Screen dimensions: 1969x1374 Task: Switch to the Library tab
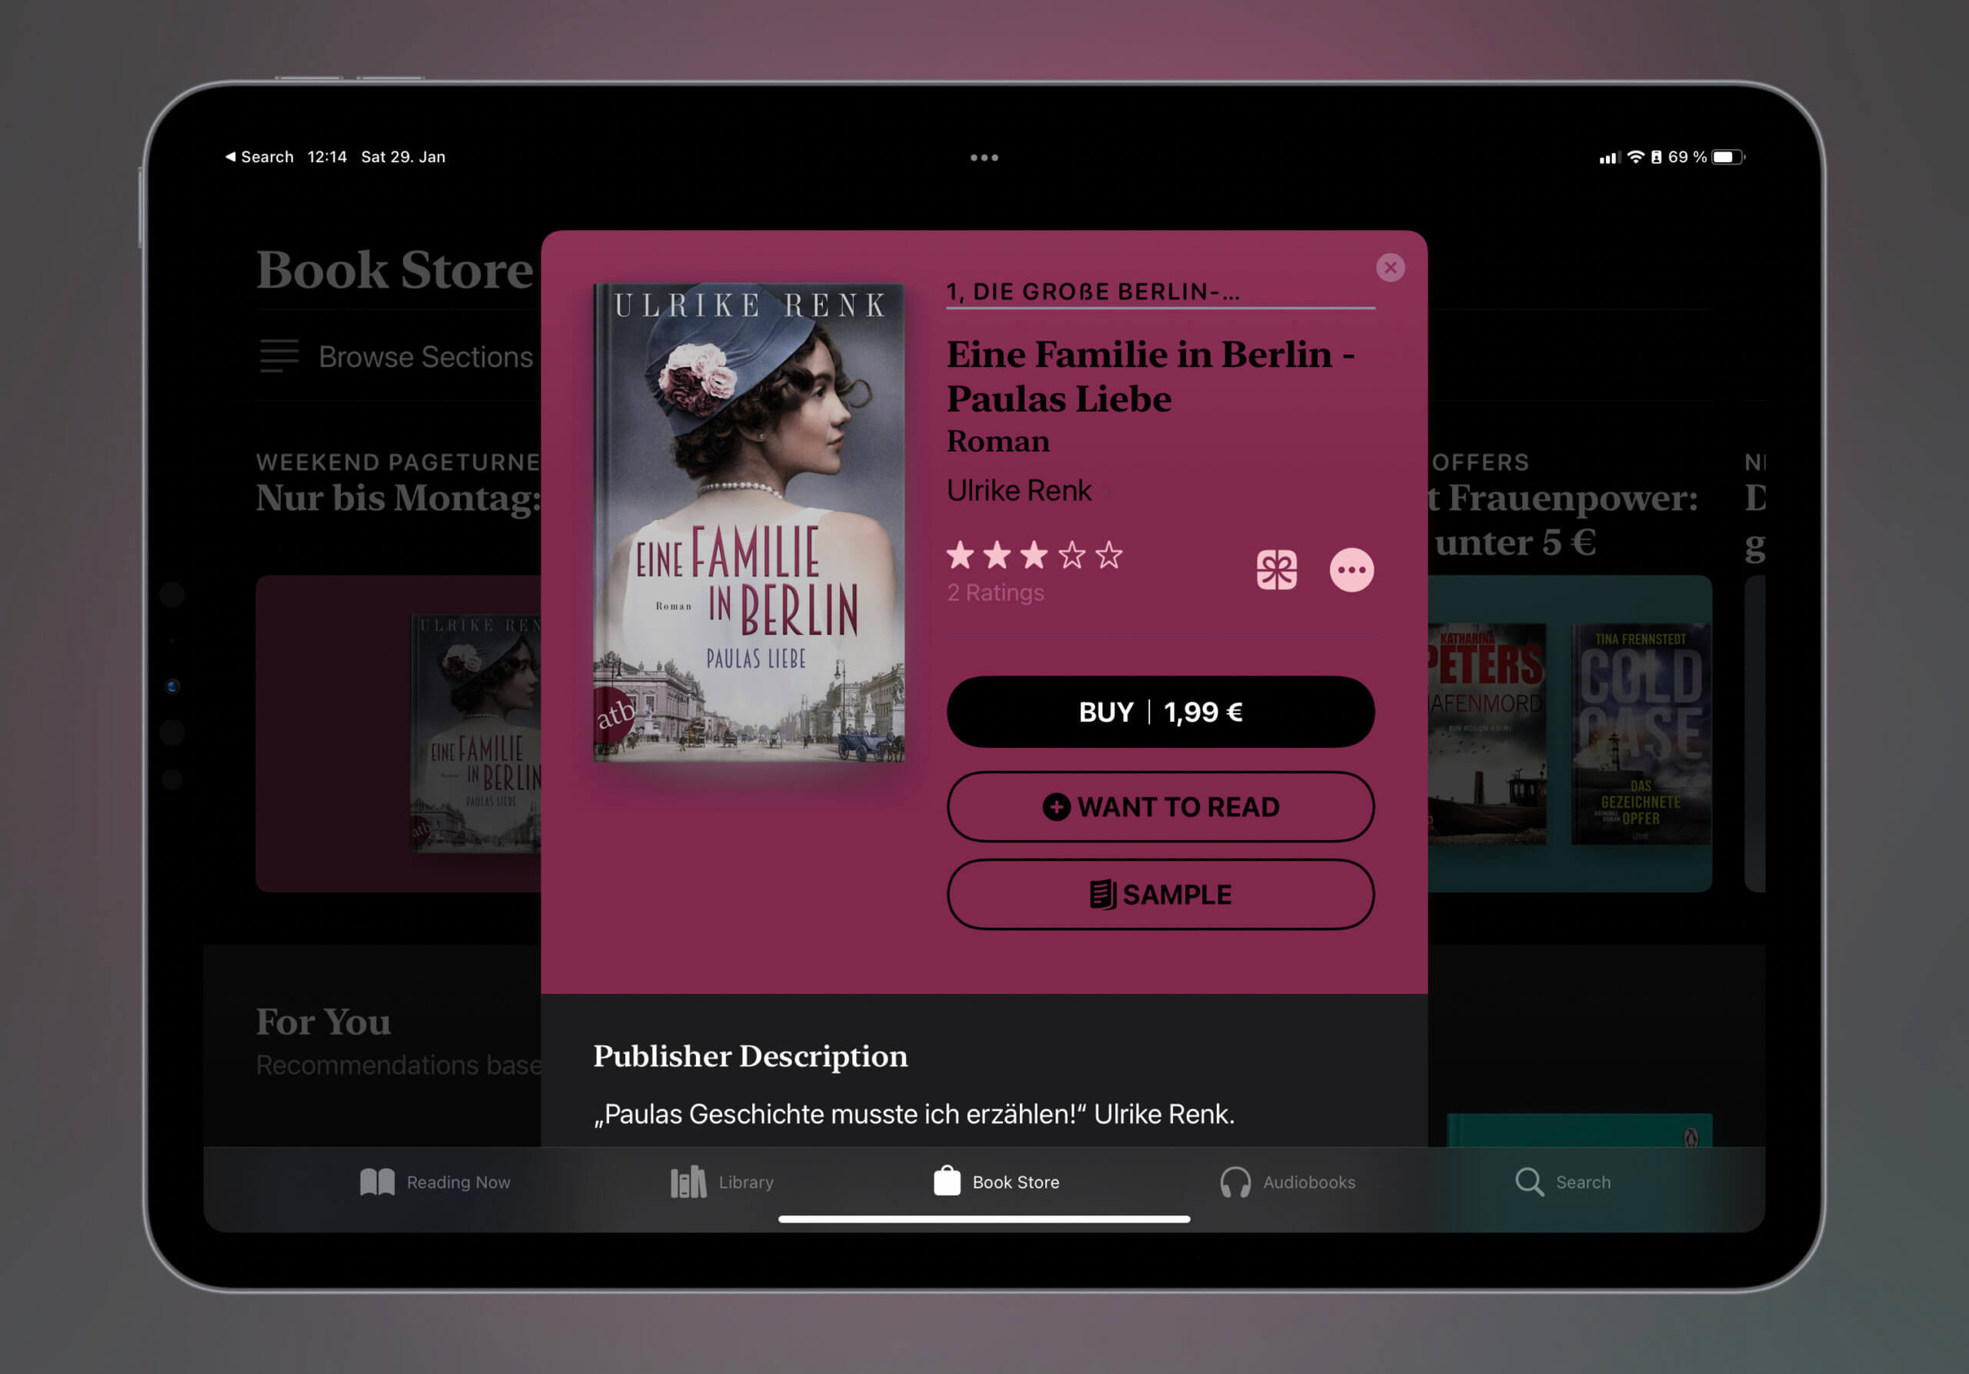tap(721, 1181)
